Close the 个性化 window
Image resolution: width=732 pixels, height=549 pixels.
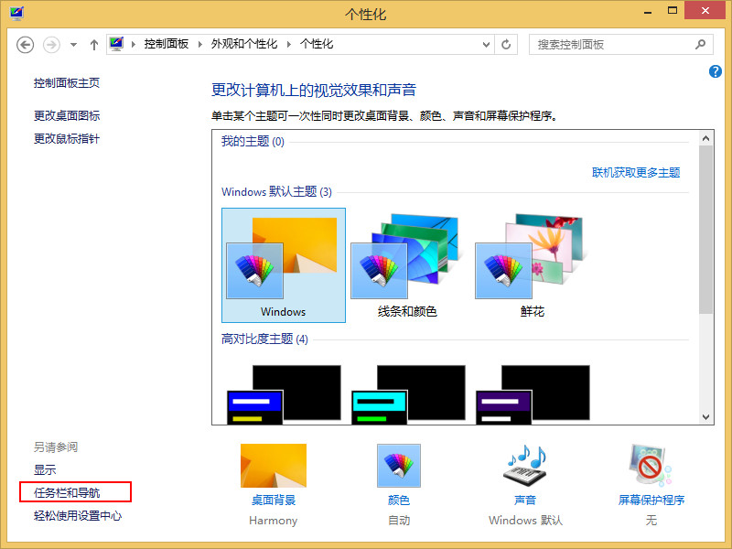click(705, 10)
